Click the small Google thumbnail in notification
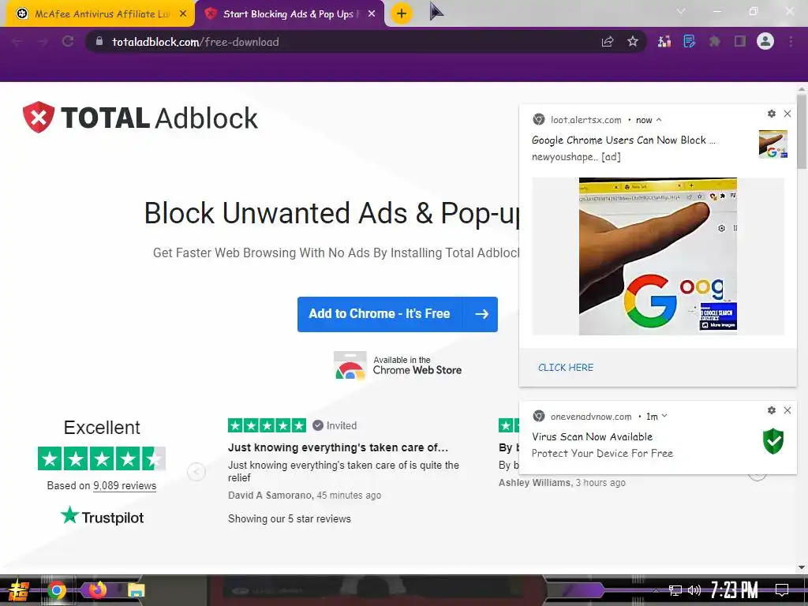 [773, 144]
